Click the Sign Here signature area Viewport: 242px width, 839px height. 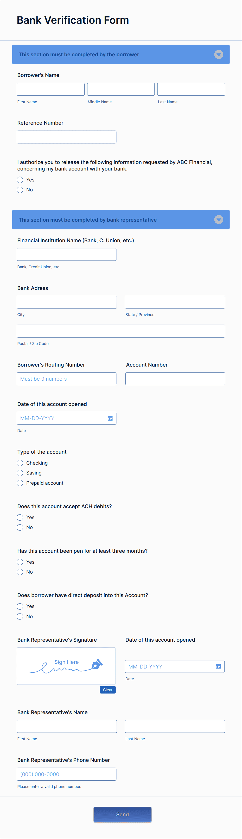(x=66, y=666)
